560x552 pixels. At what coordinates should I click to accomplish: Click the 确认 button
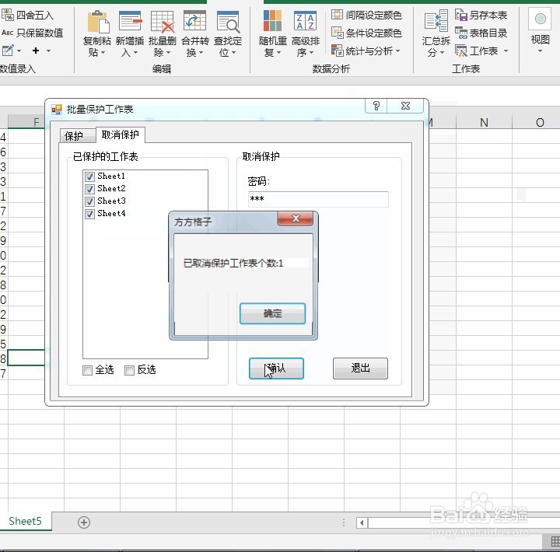(x=276, y=368)
